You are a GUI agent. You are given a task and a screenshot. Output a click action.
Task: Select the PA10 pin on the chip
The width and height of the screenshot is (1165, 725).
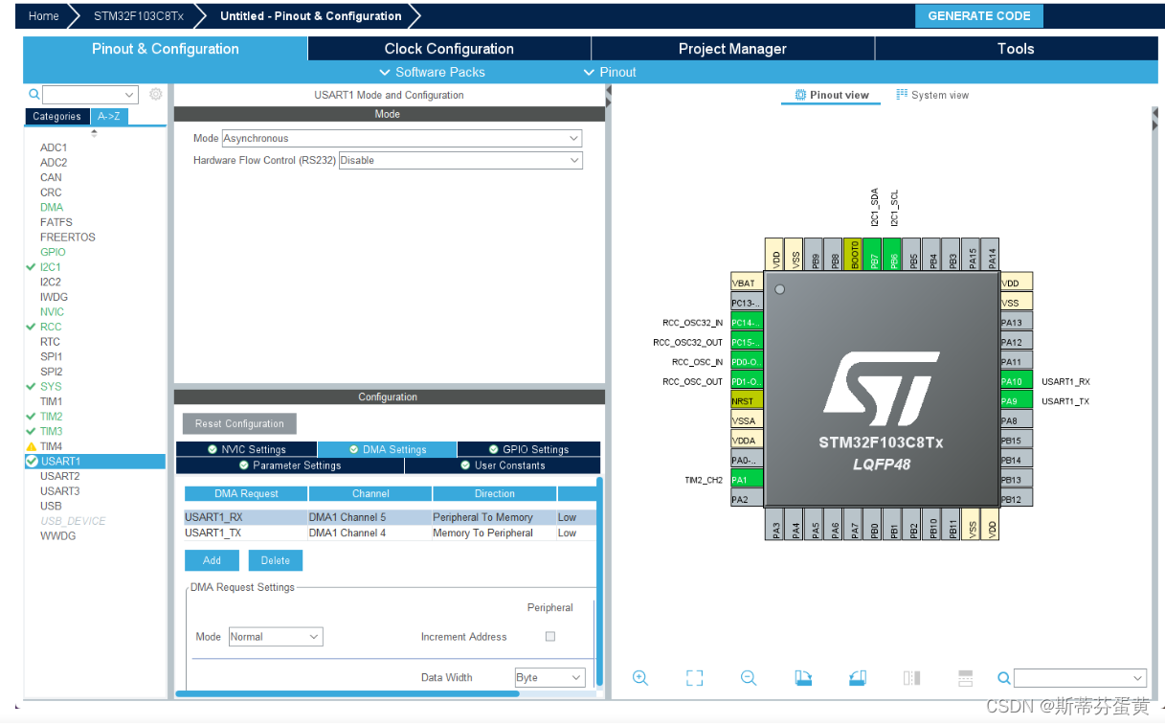point(1016,381)
